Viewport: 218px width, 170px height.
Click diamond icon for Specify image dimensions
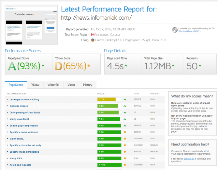(x=125, y=152)
